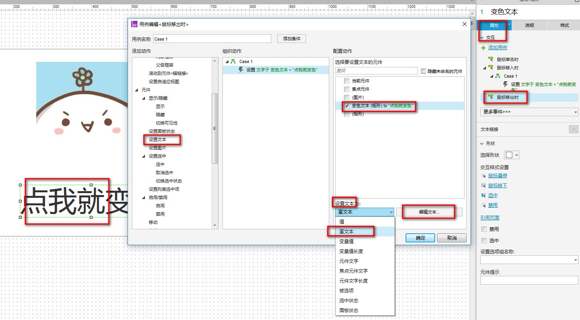Click the 编辑文本... button
This screenshot has width=580, height=320.
429,212
